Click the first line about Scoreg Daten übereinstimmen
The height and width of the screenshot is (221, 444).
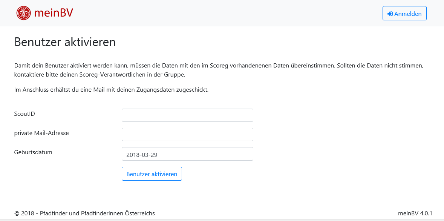pos(219,66)
